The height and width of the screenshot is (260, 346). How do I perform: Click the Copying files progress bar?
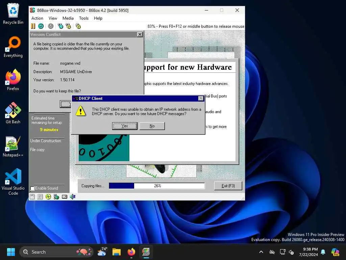[157, 186]
